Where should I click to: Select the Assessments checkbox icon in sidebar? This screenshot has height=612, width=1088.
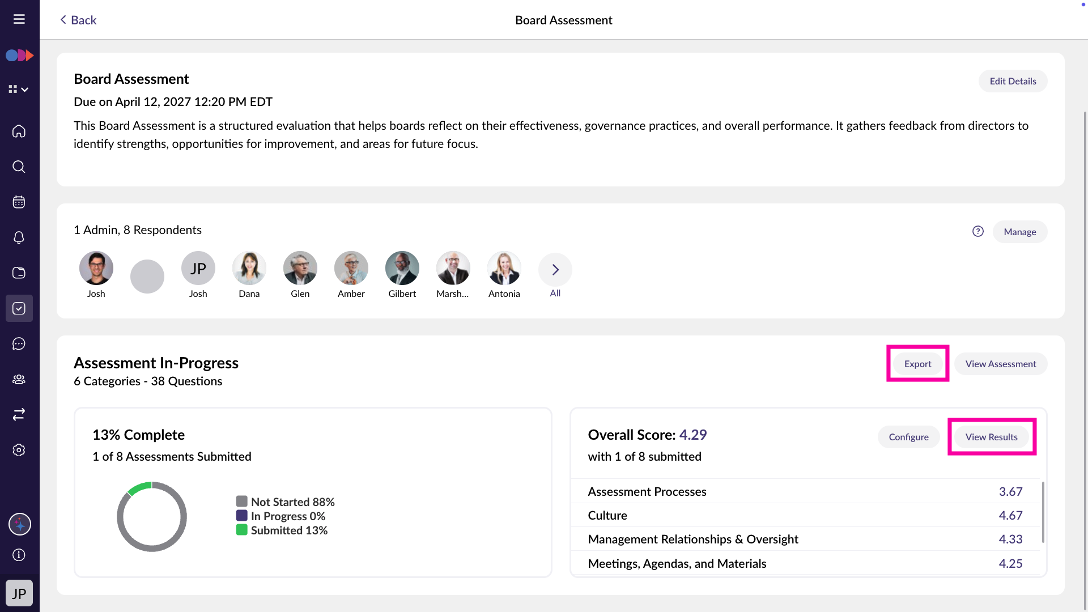[x=19, y=308]
